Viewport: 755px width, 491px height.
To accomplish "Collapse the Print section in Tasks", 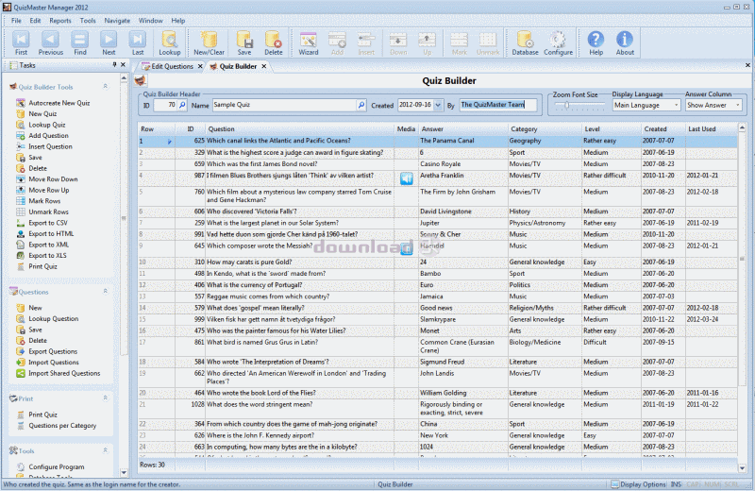I will 105,398.
